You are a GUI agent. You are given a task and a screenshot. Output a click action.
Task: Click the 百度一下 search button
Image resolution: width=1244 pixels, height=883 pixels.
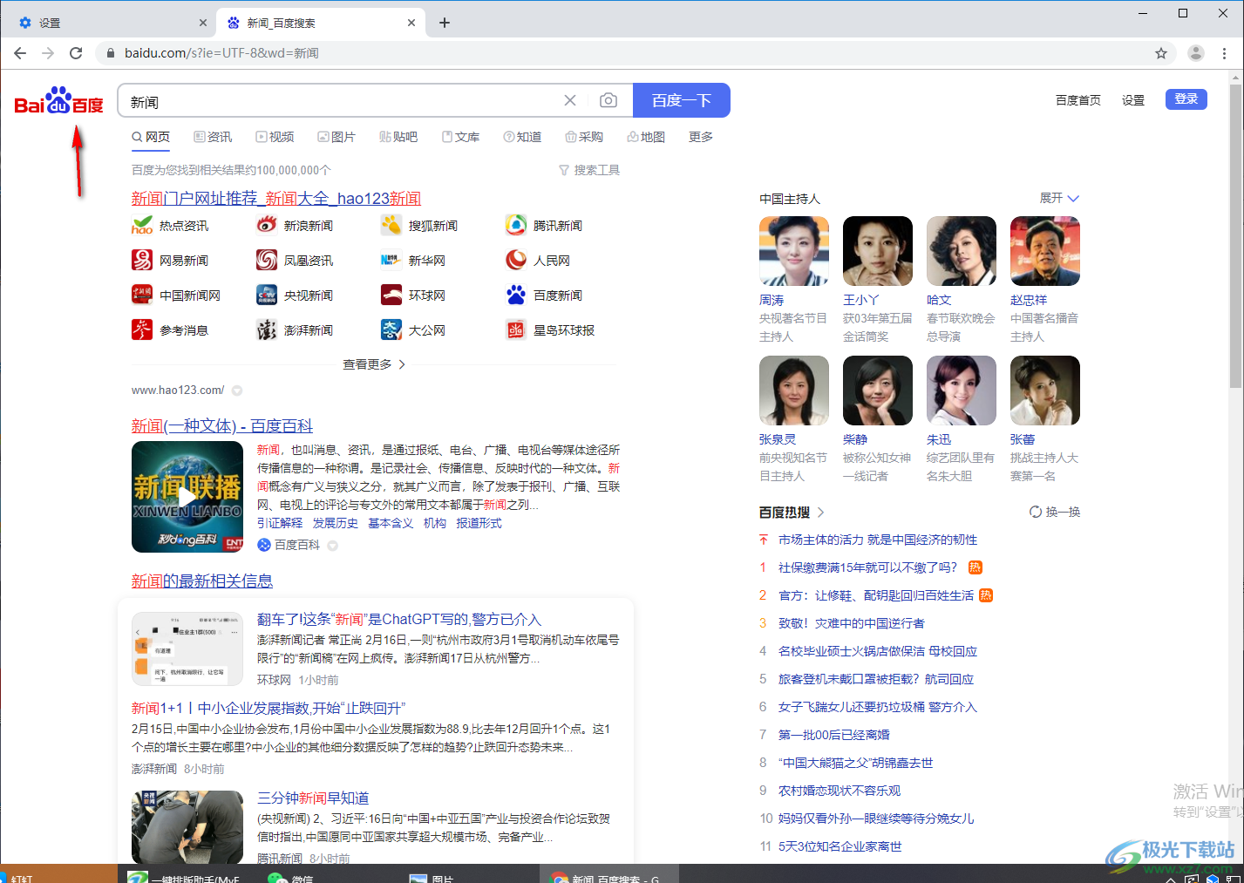coord(682,100)
